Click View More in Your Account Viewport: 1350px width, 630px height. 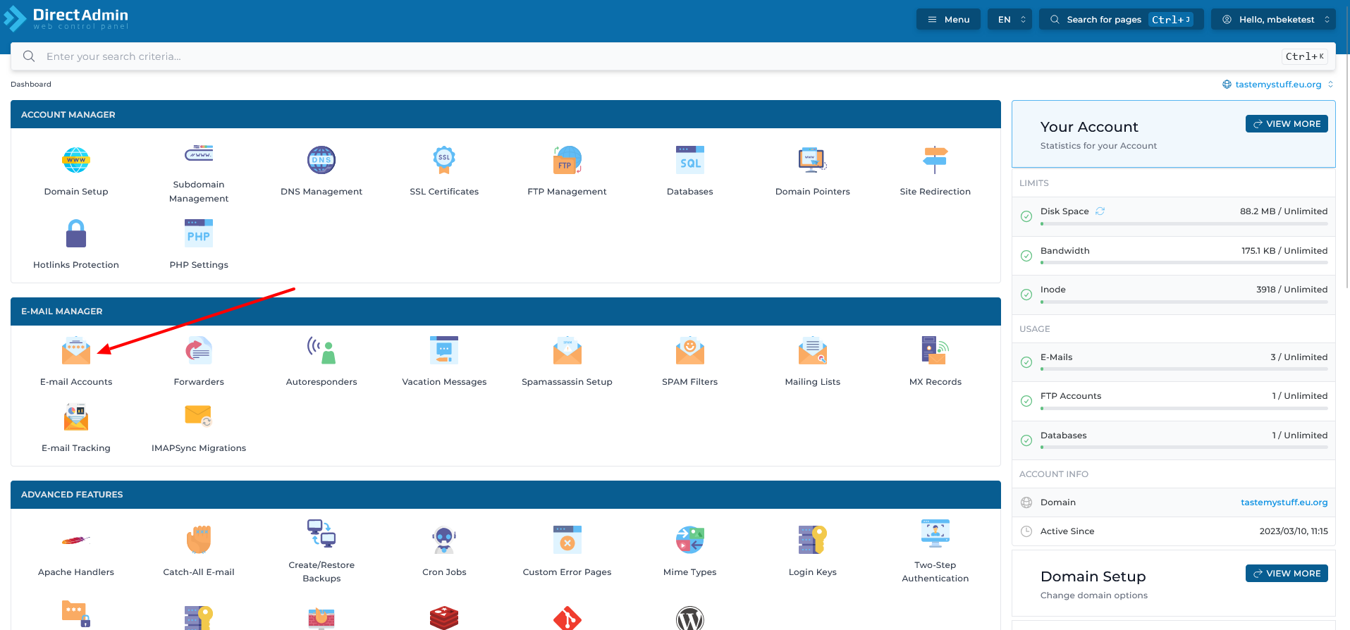point(1287,124)
